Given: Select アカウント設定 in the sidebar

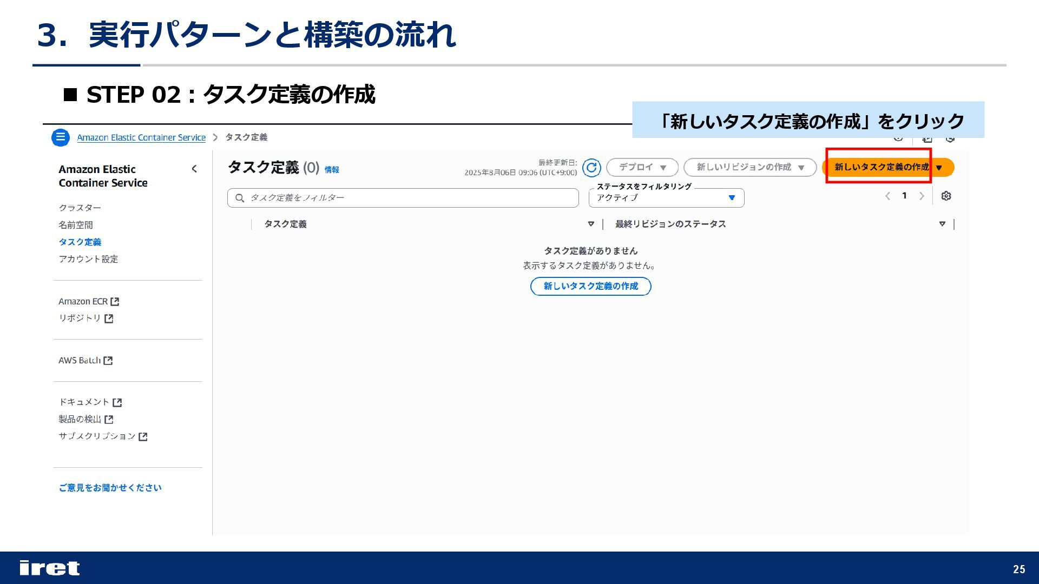Looking at the screenshot, I should (x=88, y=259).
